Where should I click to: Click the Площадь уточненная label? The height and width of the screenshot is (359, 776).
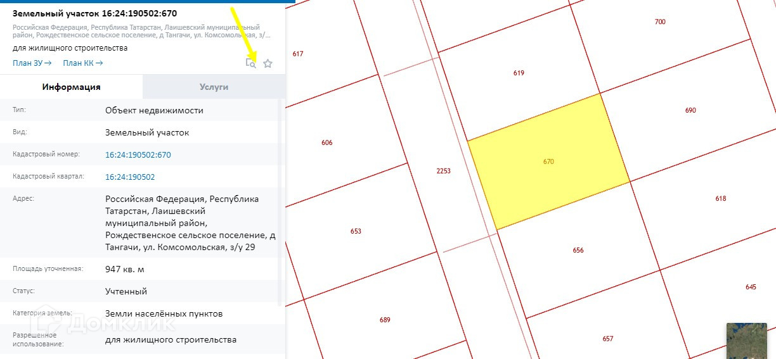coord(48,269)
